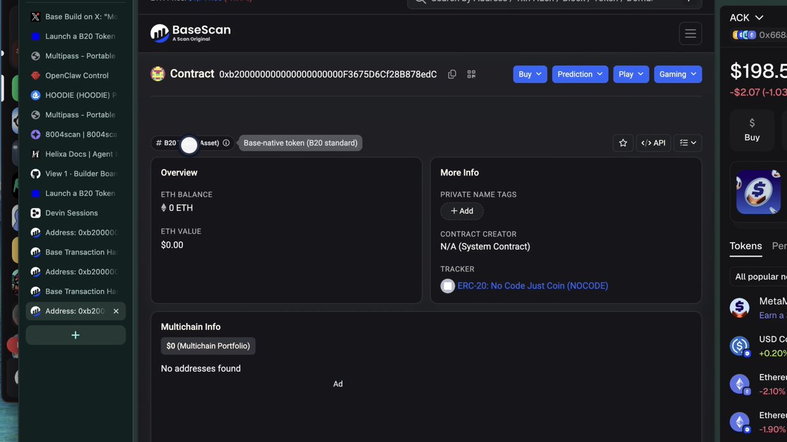This screenshot has width=787, height=442.
Task: Click the N/A (System Contract) creator text
Action: (x=485, y=247)
